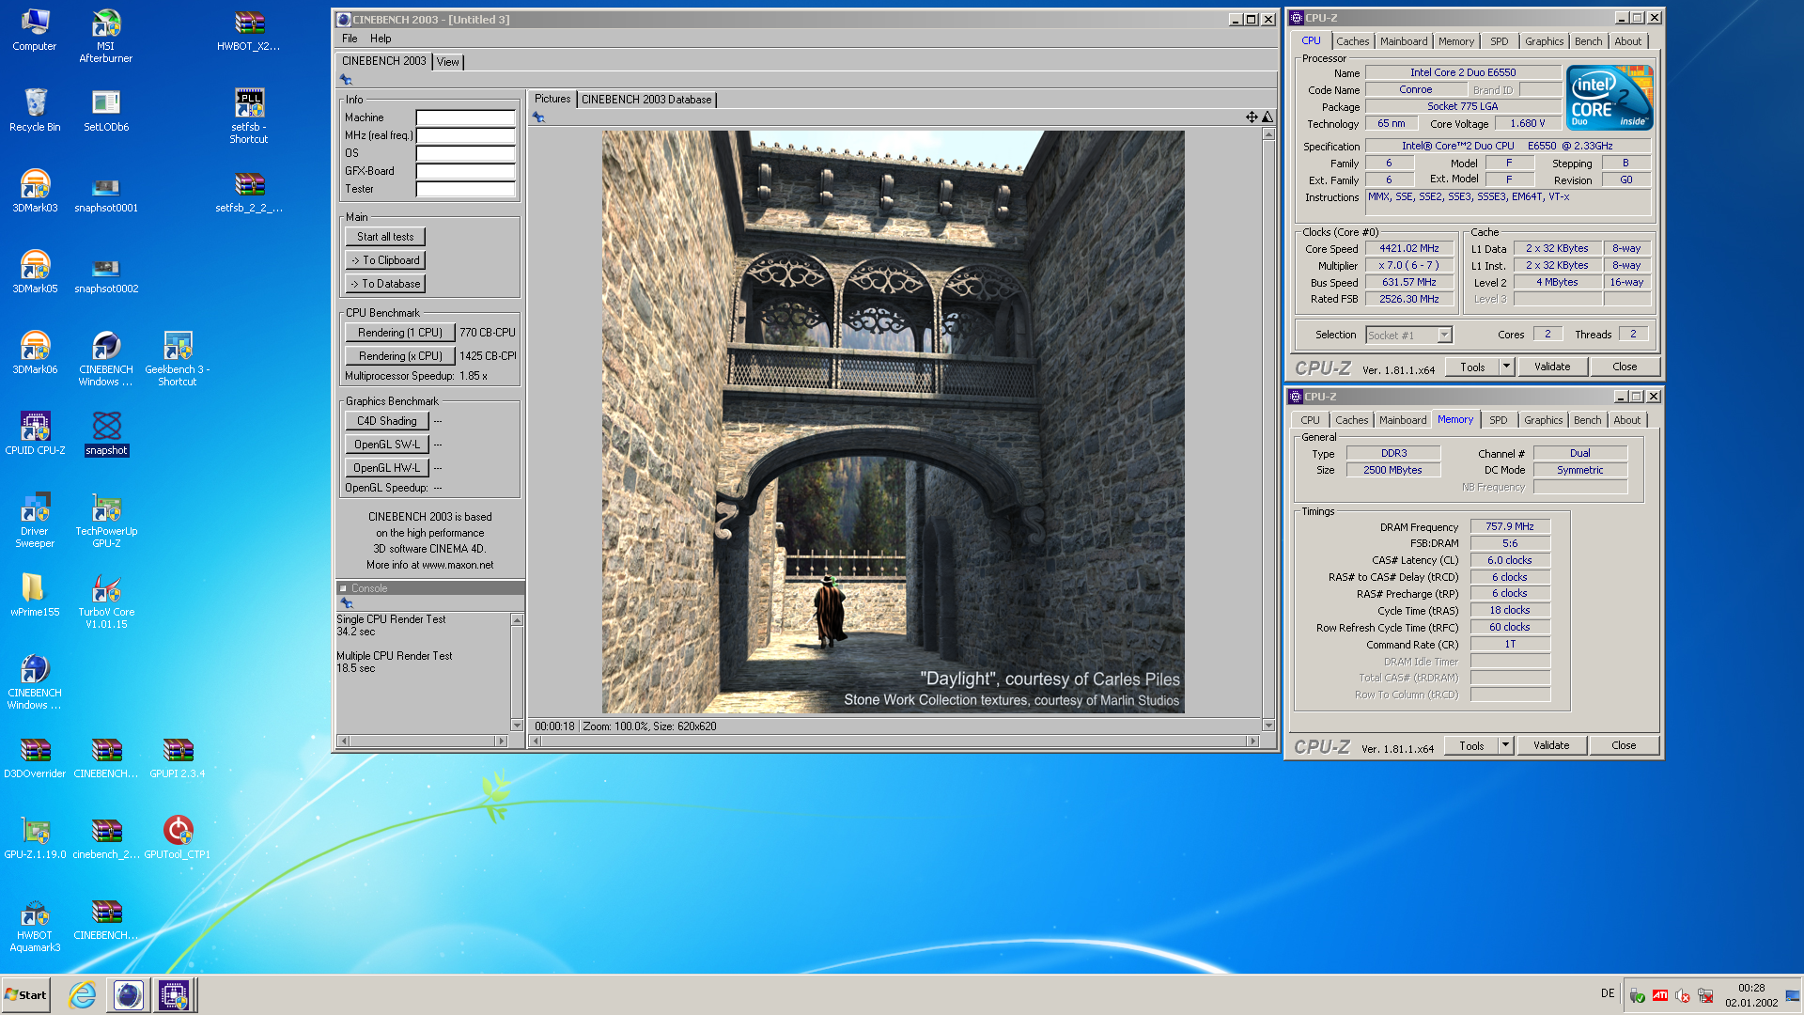This screenshot has height=1015, width=1804.
Task: Open the D3DOverrider archive icon
Action: 35,757
